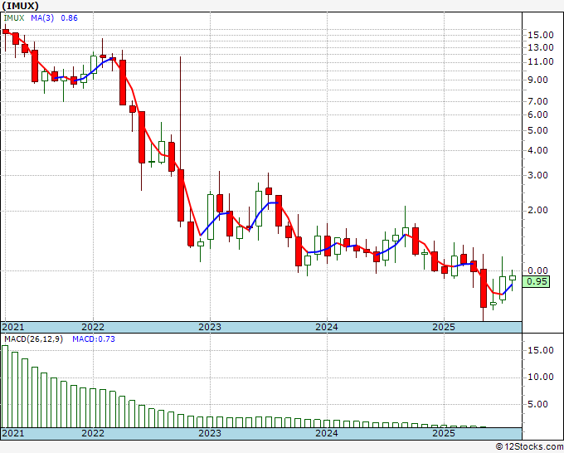Image resolution: width=564 pixels, height=453 pixels.
Task: Click the MA(3) indicator label
Action: [x=42, y=18]
